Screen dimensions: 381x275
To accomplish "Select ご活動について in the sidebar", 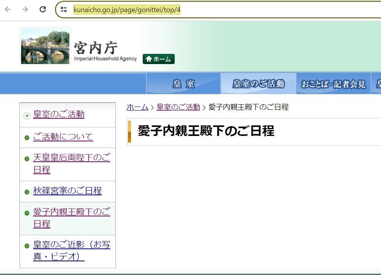I will pyautogui.click(x=63, y=137).
